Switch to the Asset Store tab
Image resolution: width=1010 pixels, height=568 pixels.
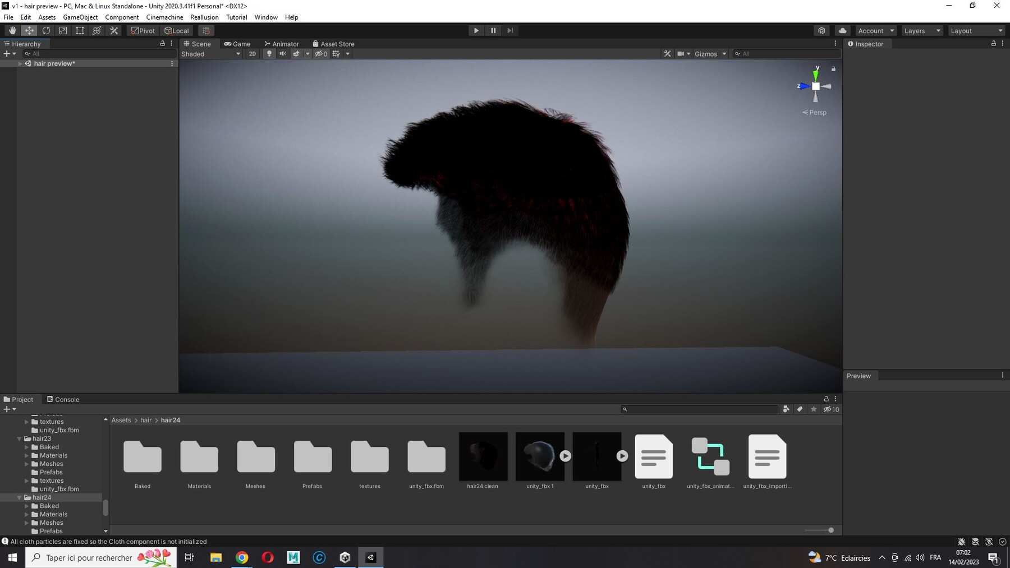click(x=333, y=44)
